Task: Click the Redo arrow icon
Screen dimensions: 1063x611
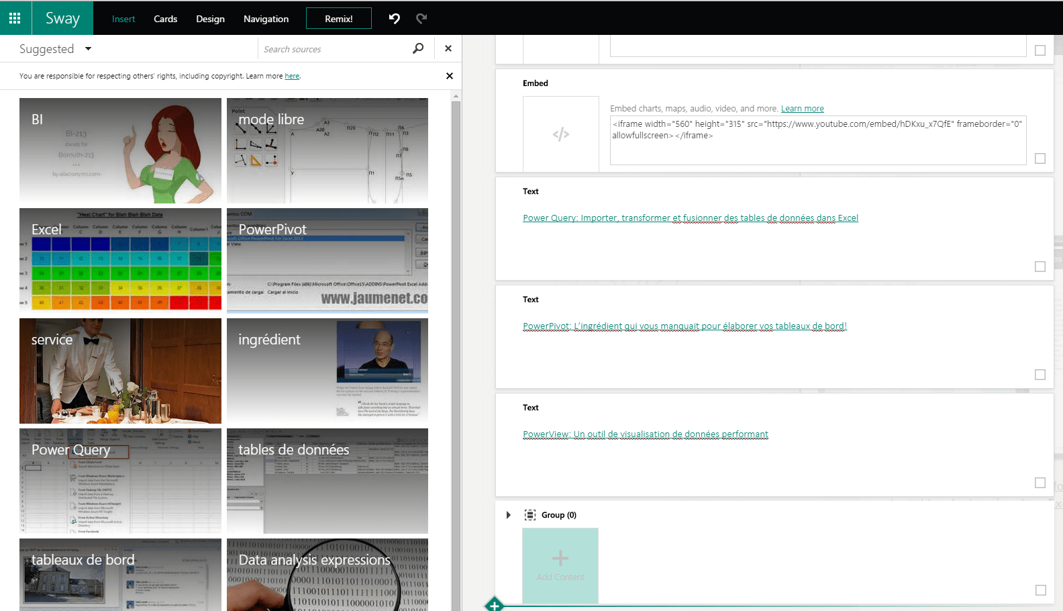Action: [421, 18]
